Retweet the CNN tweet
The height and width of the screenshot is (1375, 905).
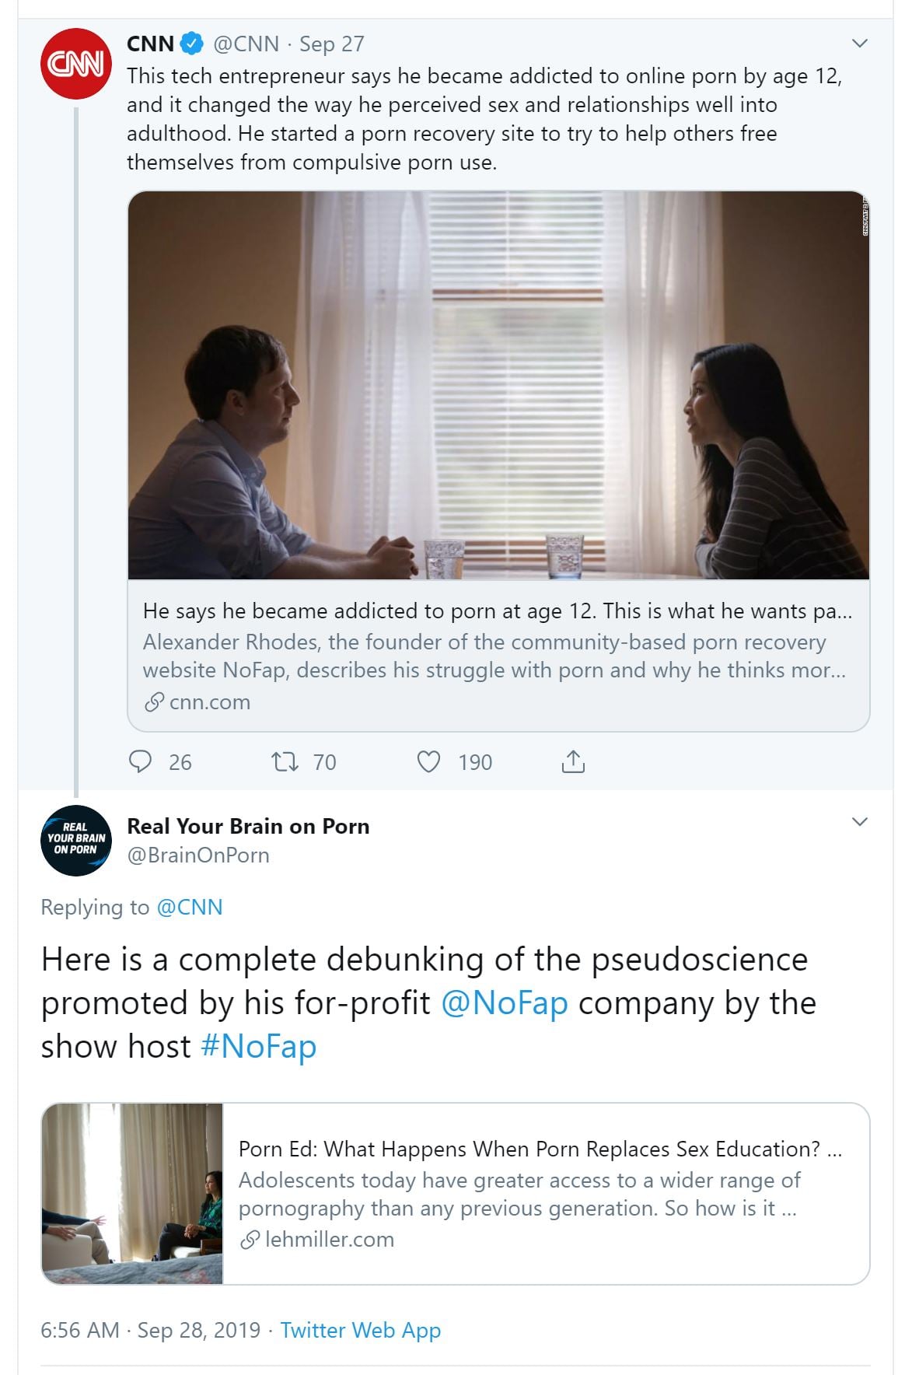(x=285, y=761)
